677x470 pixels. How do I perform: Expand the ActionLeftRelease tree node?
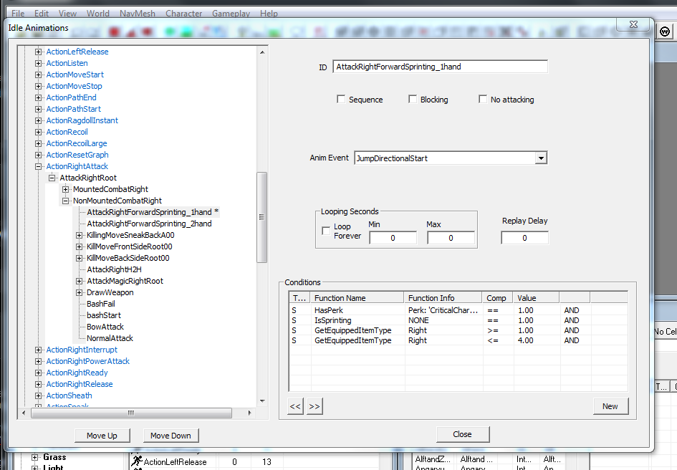tap(39, 52)
